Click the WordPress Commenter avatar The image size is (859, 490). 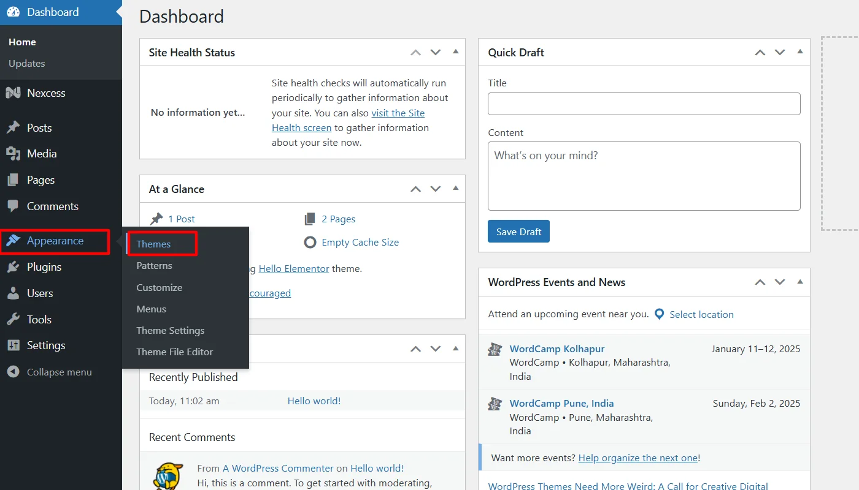click(168, 476)
